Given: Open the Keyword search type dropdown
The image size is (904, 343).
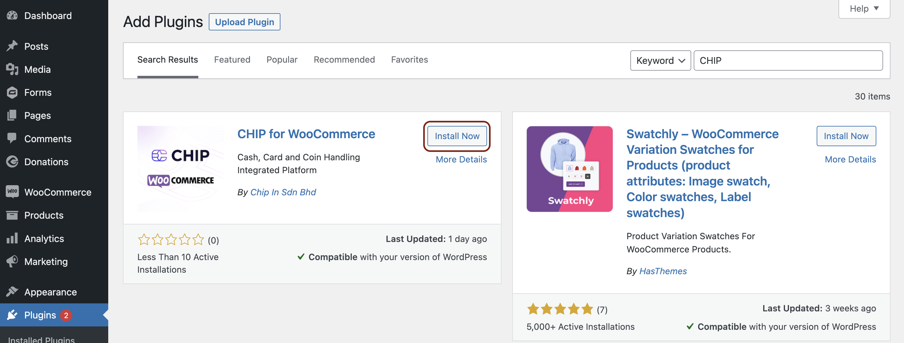Looking at the screenshot, I should click(x=660, y=60).
